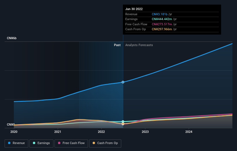Click the Analysts Forecasts label
This screenshot has height=151, width=237.
click(139, 45)
